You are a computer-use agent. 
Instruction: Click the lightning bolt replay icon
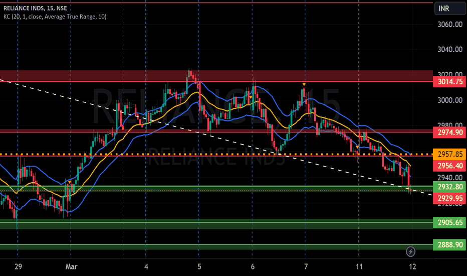coord(410,251)
